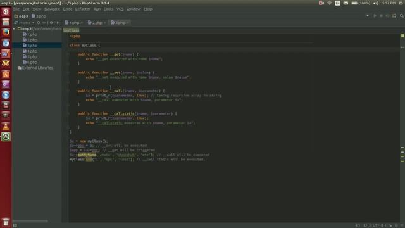
Task: Hide the Project tool window
Action: click(58, 23)
